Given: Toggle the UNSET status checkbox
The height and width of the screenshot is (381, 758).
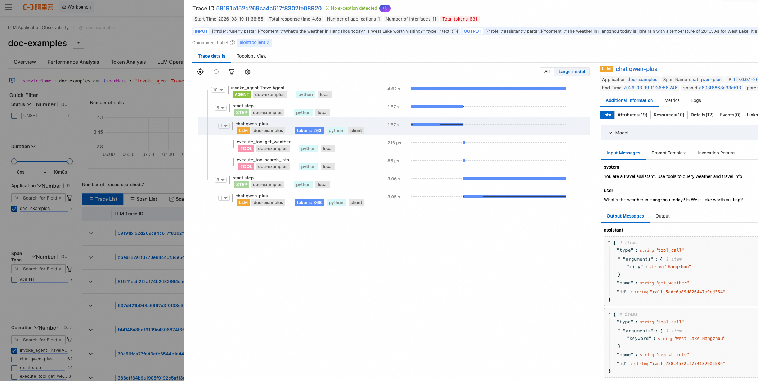Looking at the screenshot, I should click(14, 116).
